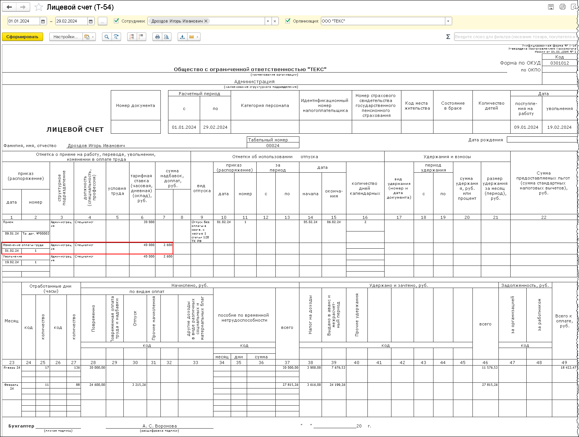Select the organization title Общество с ограниченной ответственностью "ТЕКС"

point(250,69)
